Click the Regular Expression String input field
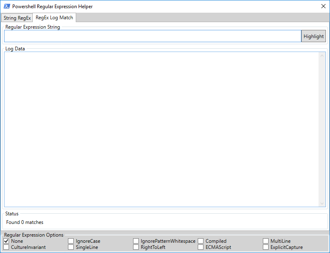Image resolution: width=330 pixels, height=253 pixels. (152, 36)
